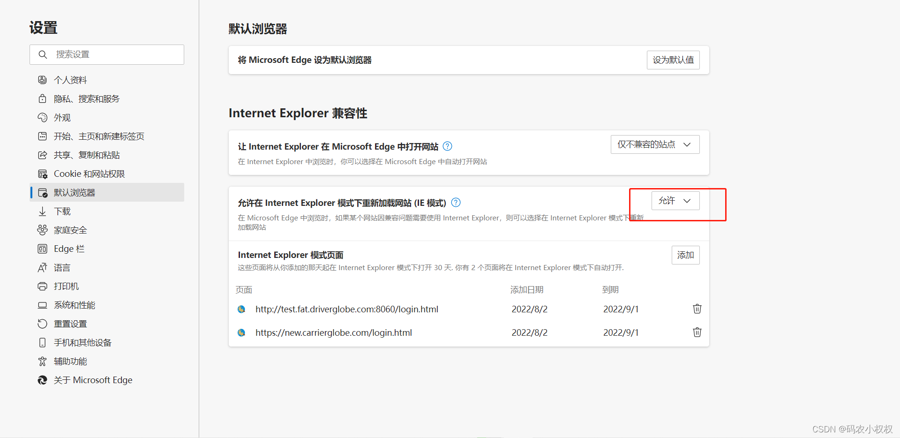Click Internet Explorer 模式页面 label
The image size is (900, 438).
[x=291, y=255]
